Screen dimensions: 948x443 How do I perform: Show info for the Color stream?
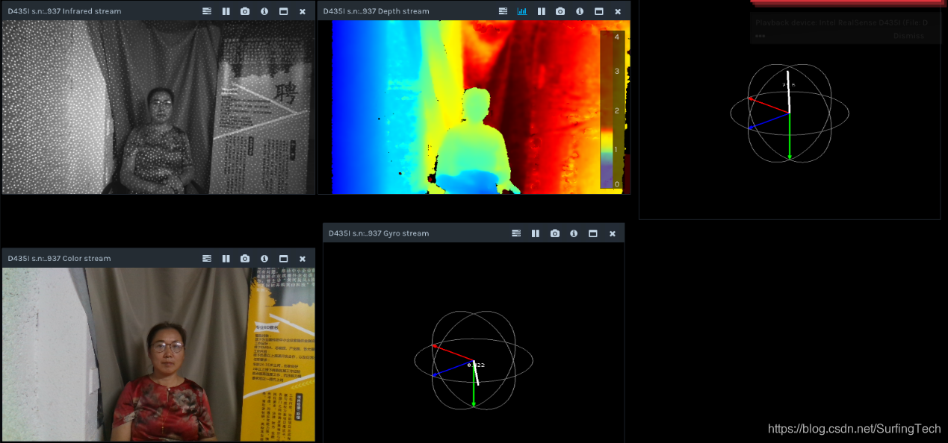pyautogui.click(x=264, y=258)
